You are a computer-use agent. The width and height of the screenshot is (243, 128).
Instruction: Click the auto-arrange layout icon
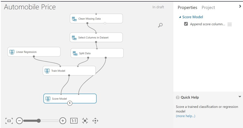pos(85,121)
